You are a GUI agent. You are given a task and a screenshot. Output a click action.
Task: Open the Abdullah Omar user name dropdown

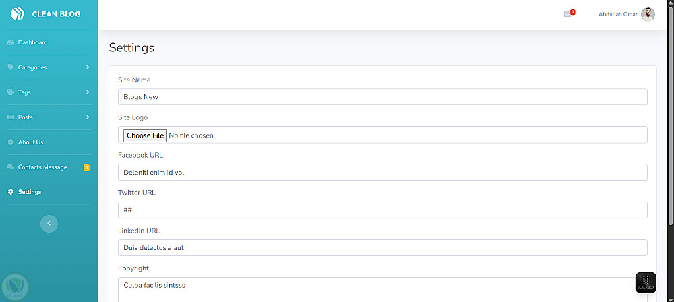pyautogui.click(x=617, y=14)
